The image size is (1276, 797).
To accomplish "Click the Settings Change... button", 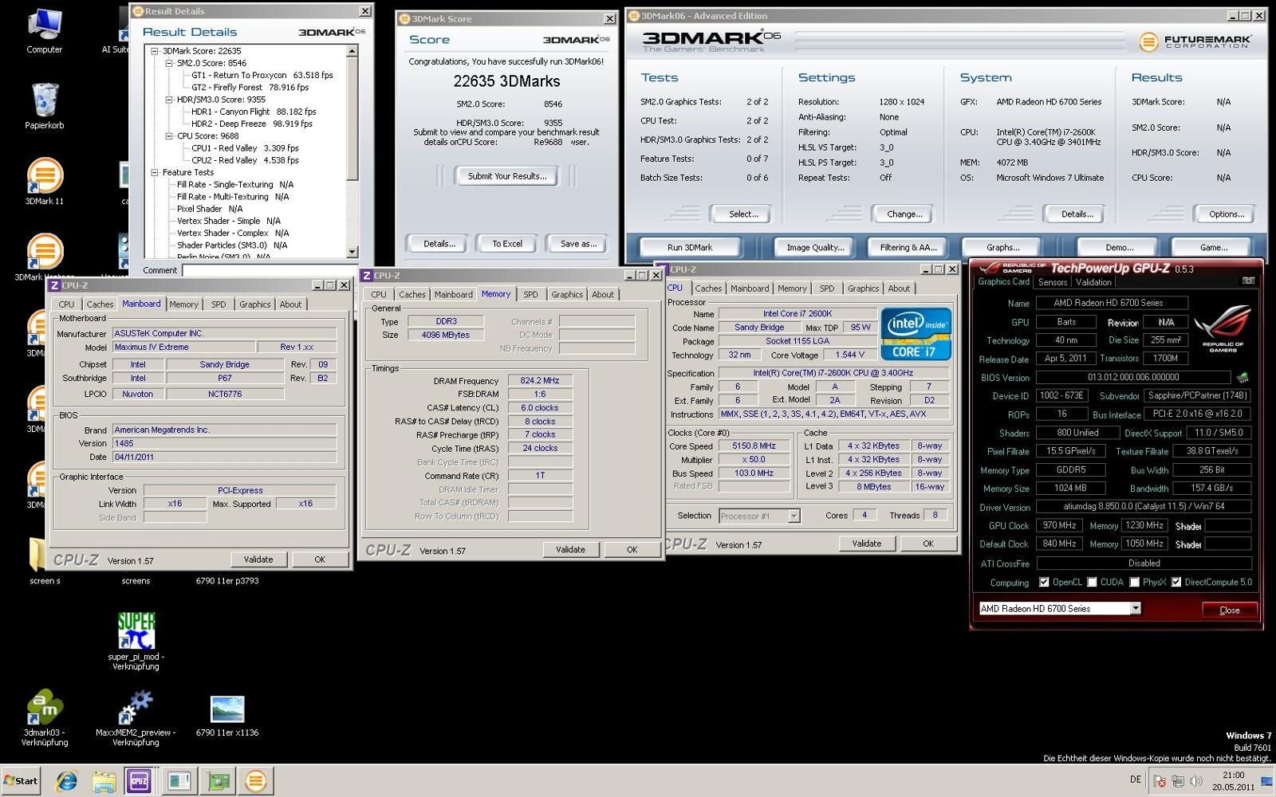I will click(904, 214).
